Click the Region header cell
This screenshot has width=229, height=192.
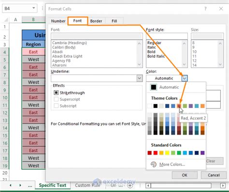click(x=33, y=44)
